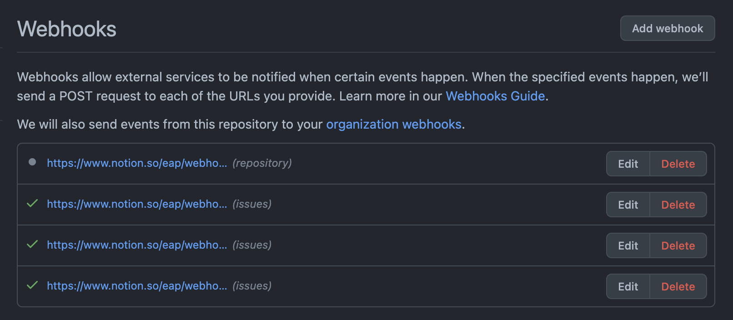Edit the repository webhook
The width and height of the screenshot is (733, 320).
click(x=628, y=164)
